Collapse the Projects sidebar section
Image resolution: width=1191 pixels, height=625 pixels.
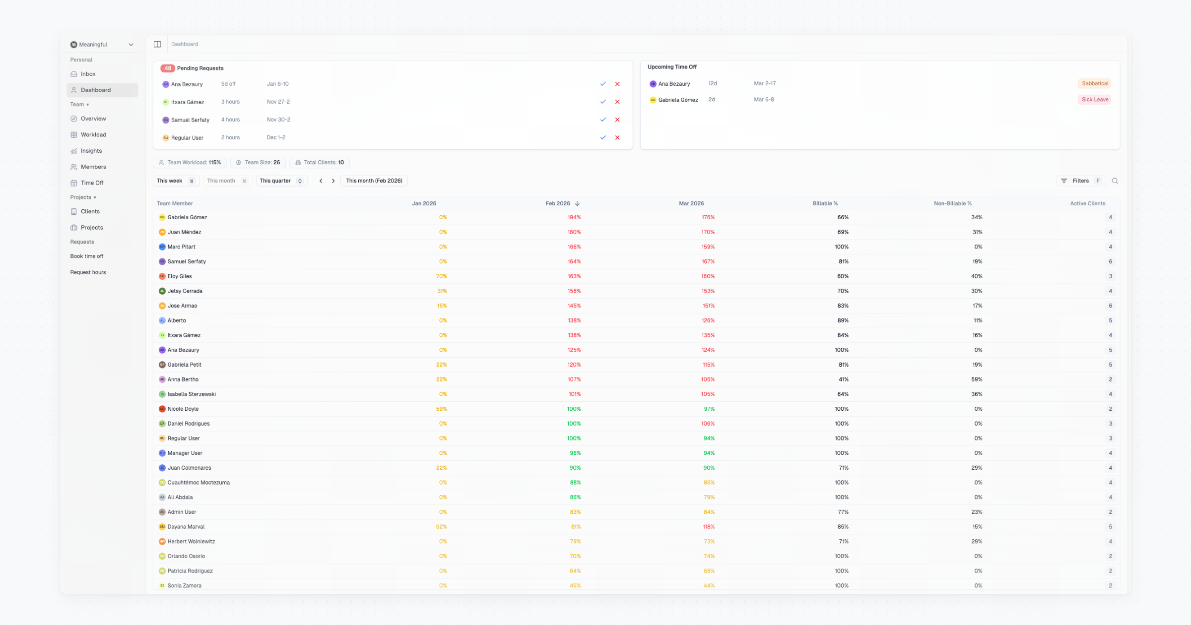click(83, 197)
